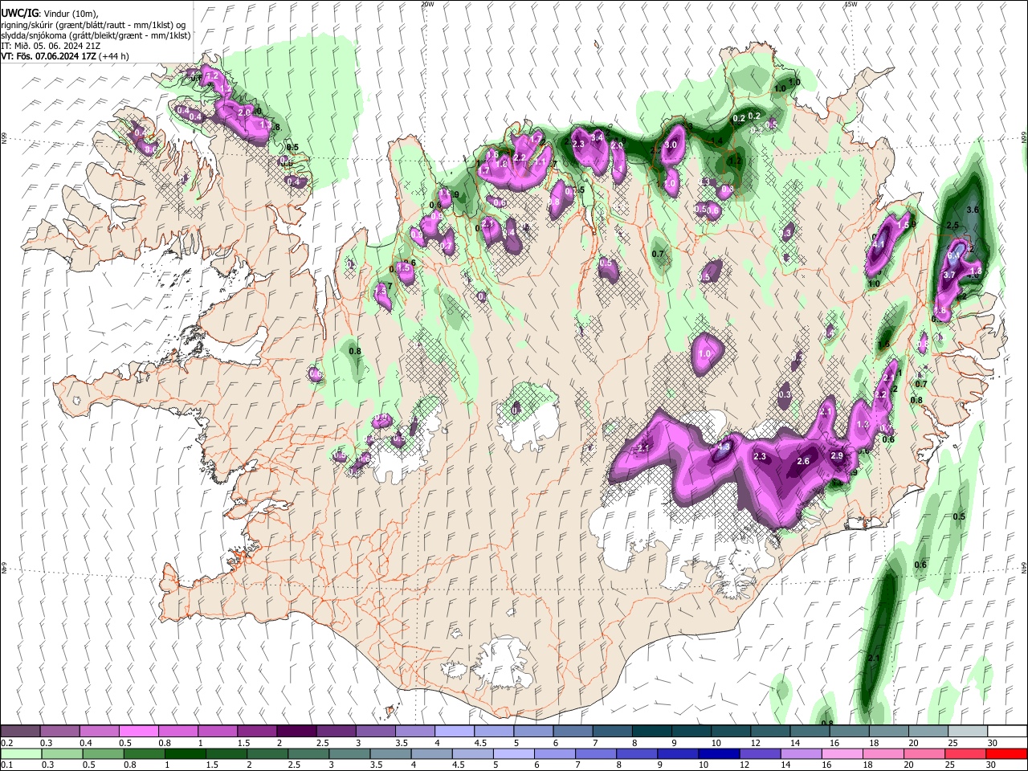Click the "3.4" value on the north coast
The width and height of the screenshot is (1028, 771).
click(x=597, y=138)
